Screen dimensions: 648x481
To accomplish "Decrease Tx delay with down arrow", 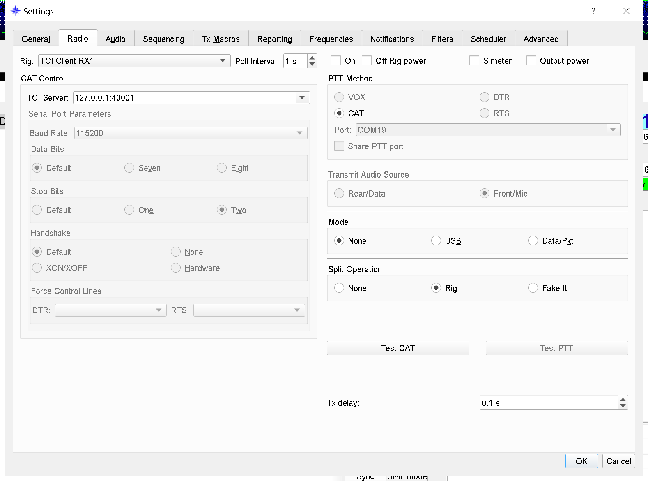I will [623, 406].
